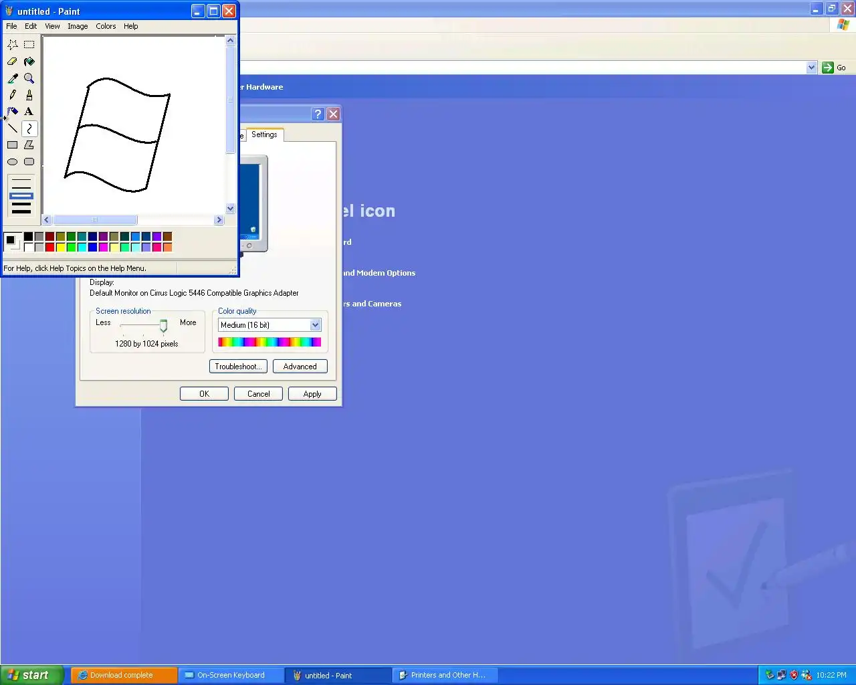This screenshot has width=856, height=685.
Task: Open the Help menu in Paint
Action: point(131,26)
